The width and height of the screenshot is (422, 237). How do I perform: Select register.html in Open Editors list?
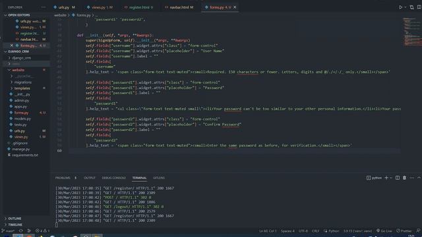tap(30, 34)
